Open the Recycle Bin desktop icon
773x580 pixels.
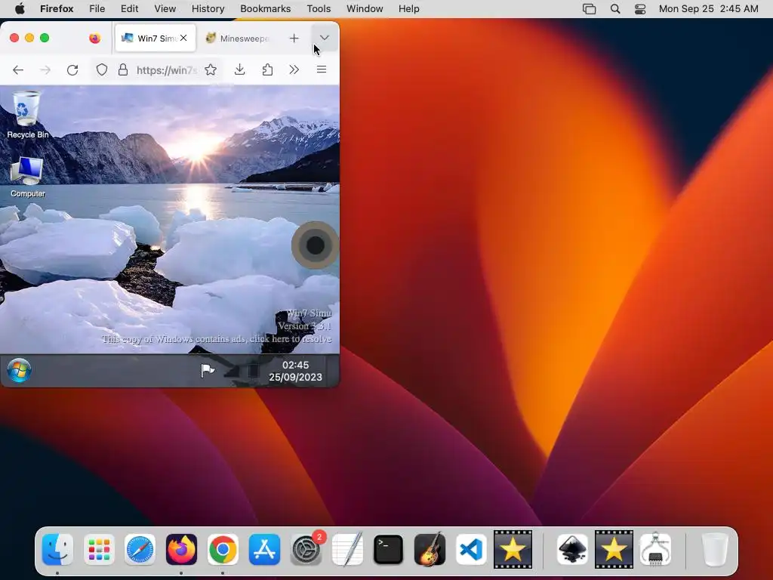click(26, 115)
